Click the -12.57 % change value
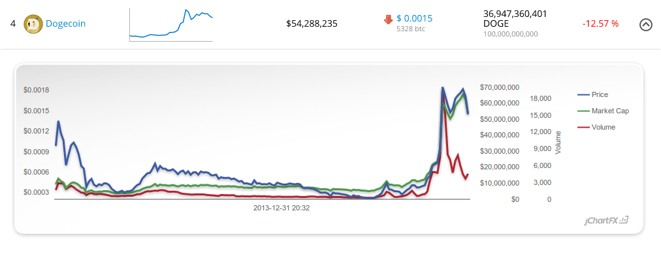This screenshot has width=661, height=254. click(x=600, y=24)
